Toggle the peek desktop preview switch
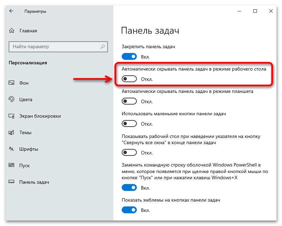The width and height of the screenshot is (282, 226). (130, 152)
